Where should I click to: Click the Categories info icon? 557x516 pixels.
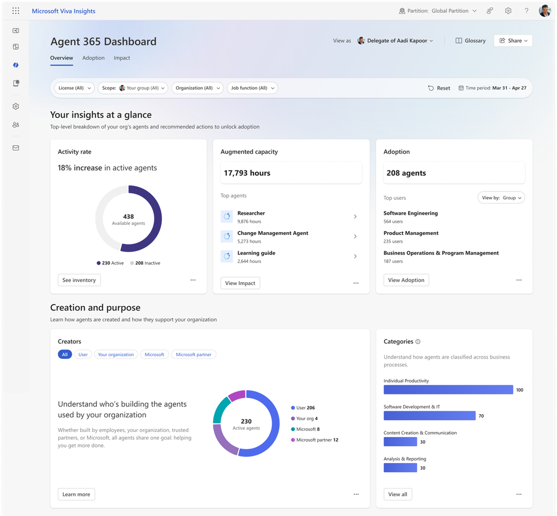click(x=418, y=342)
